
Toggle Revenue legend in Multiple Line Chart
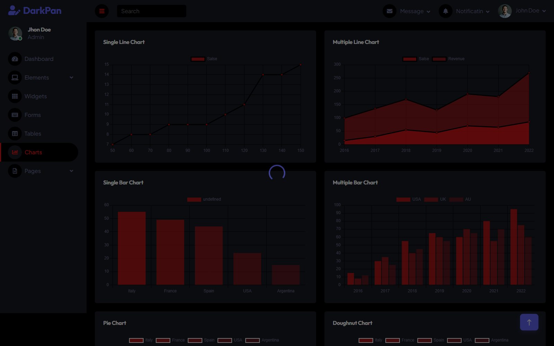coord(448,59)
